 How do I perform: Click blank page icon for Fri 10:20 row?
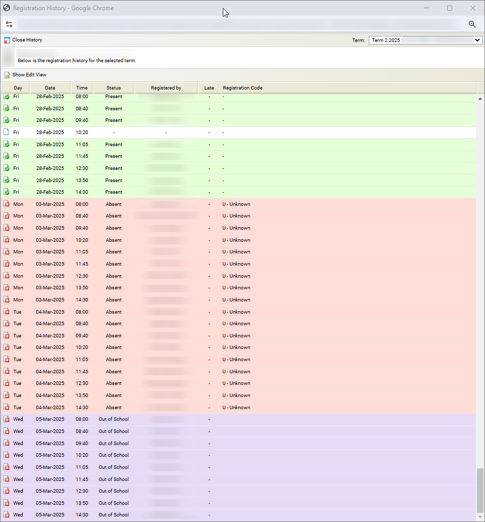point(7,132)
